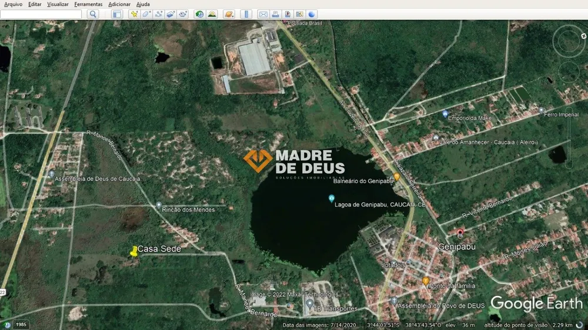
Task: Click the Emporio da Make marker
Action: pyautogui.click(x=445, y=113)
